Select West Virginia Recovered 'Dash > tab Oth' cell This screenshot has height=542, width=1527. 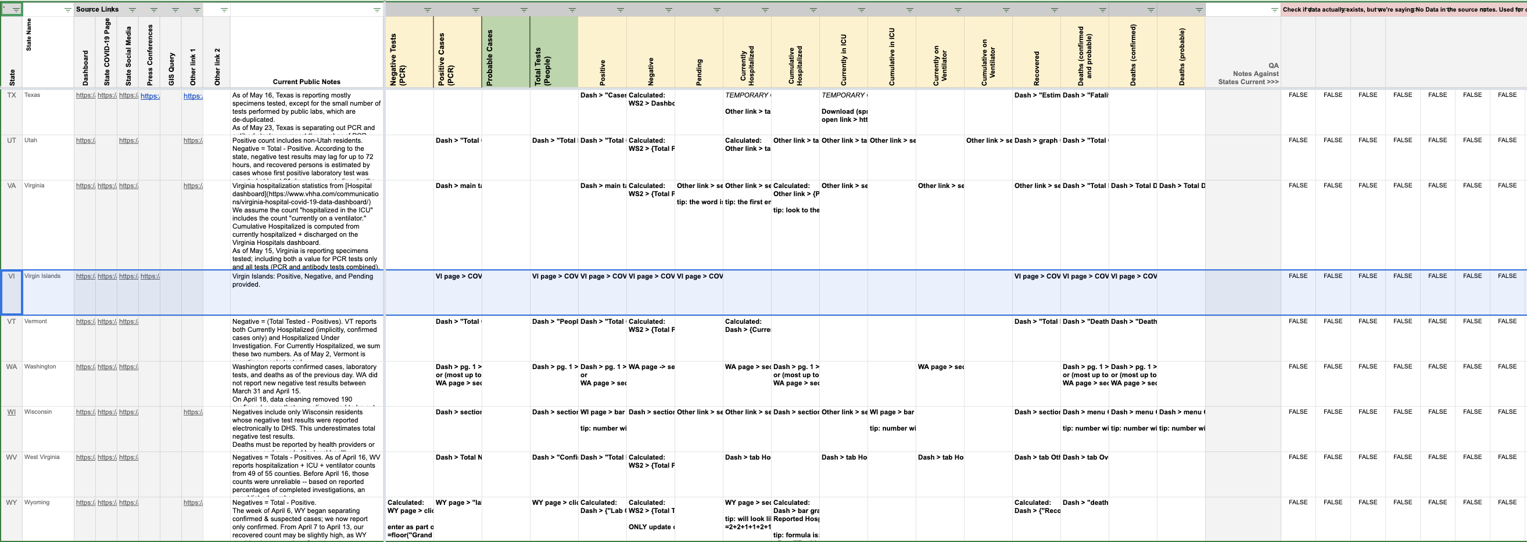pos(1037,475)
